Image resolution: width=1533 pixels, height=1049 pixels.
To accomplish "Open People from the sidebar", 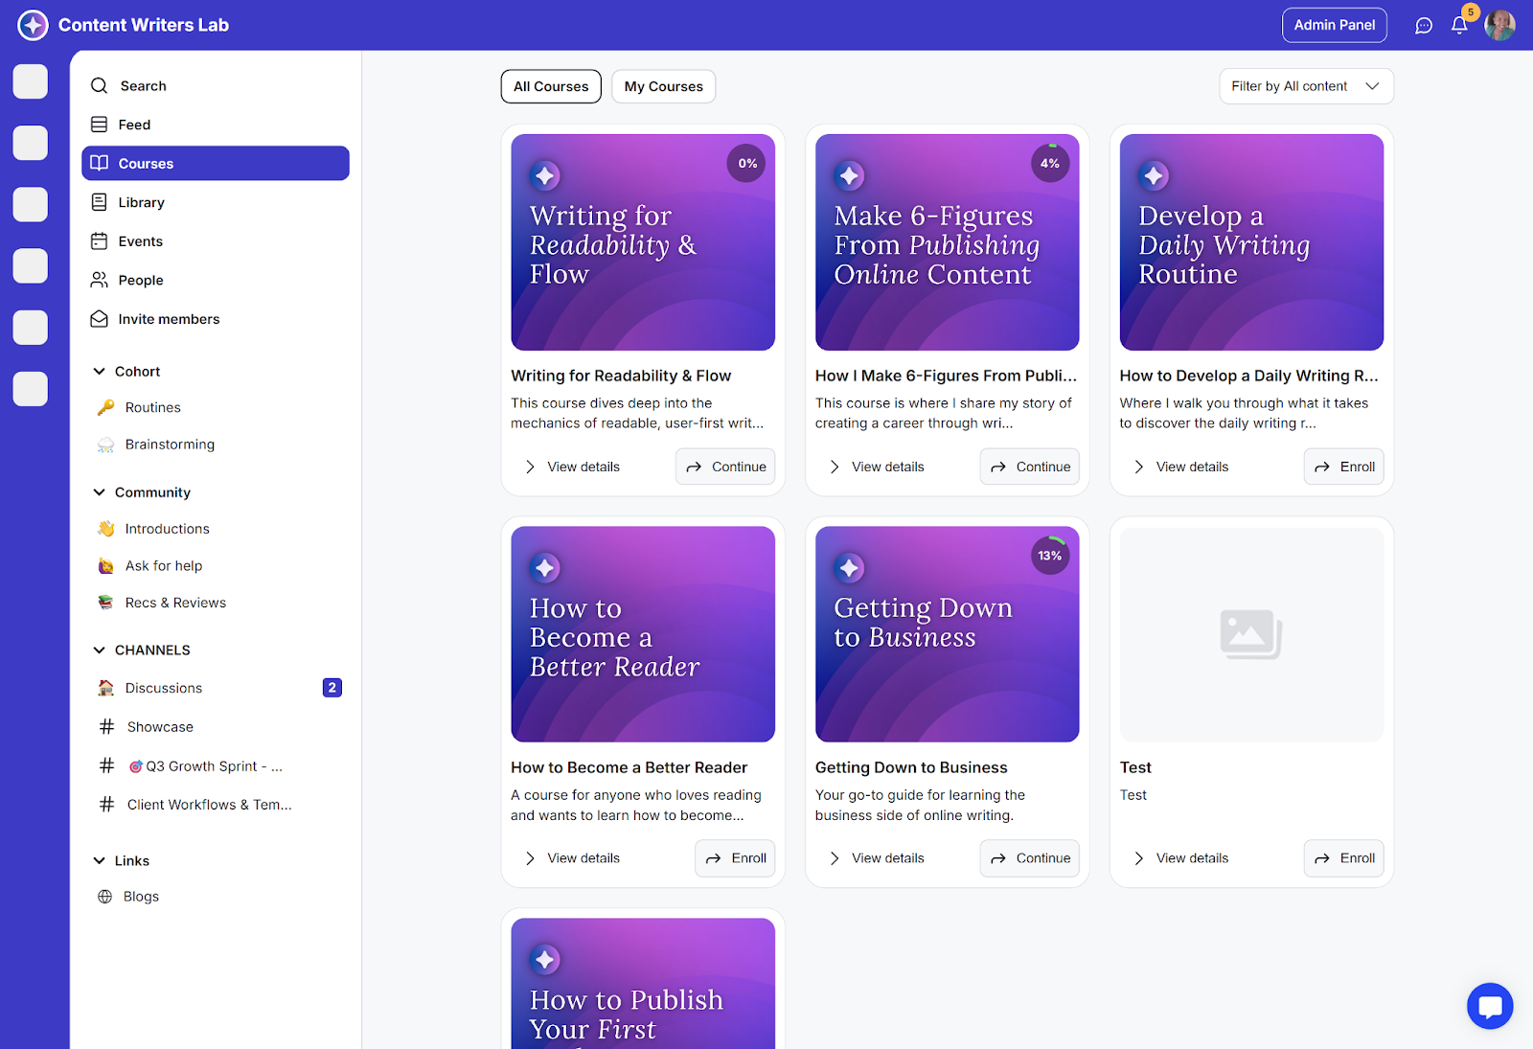I will coord(216,280).
